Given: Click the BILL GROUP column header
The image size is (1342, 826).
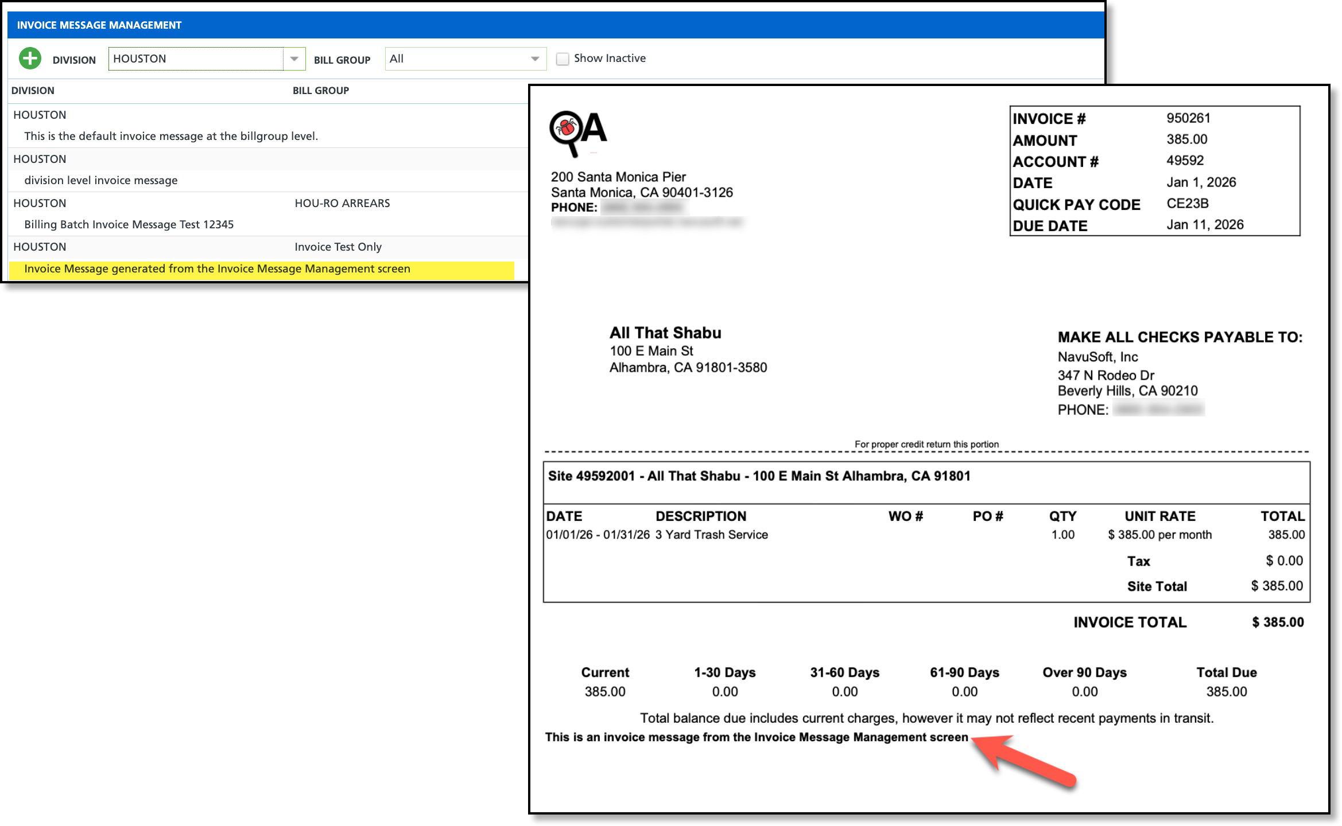Looking at the screenshot, I should (x=320, y=91).
